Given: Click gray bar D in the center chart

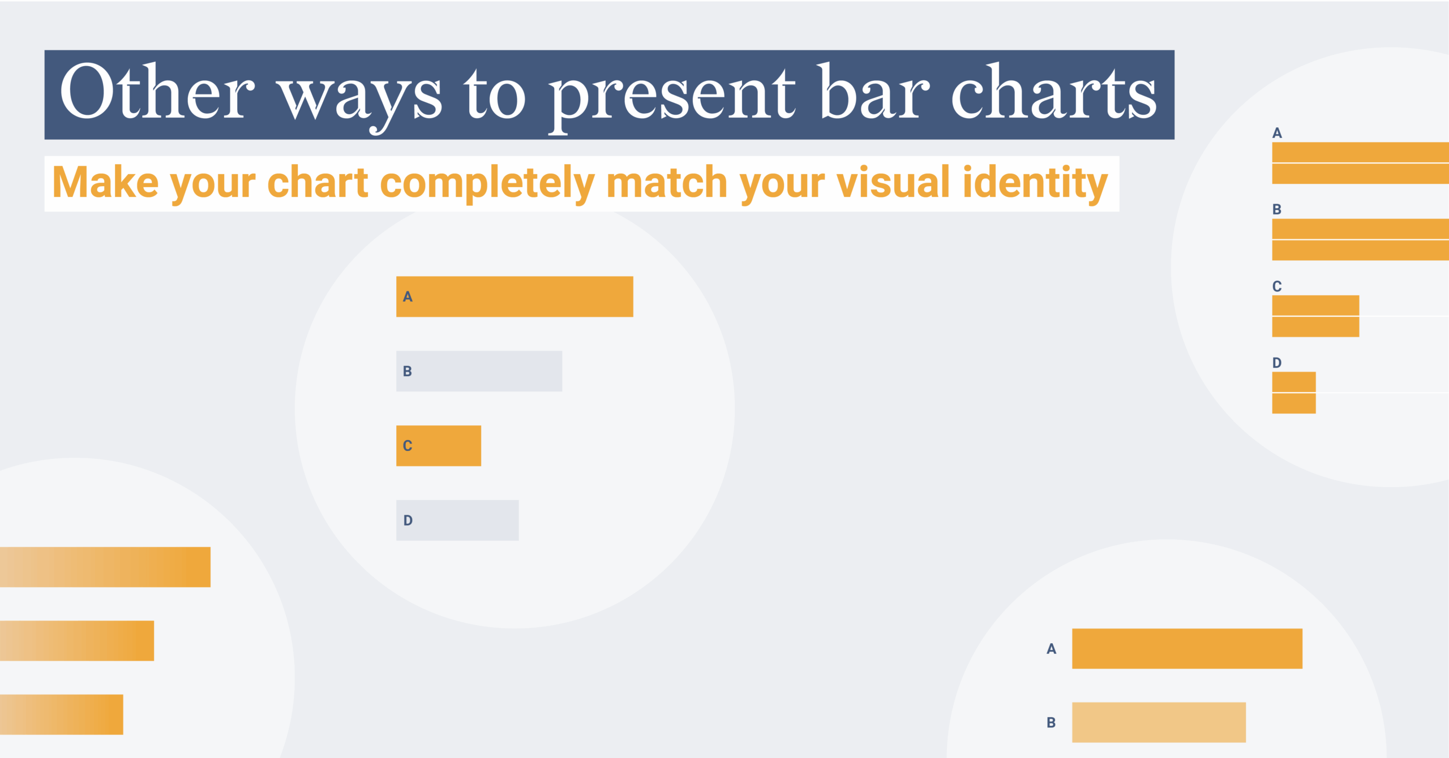Looking at the screenshot, I should coord(457,520).
